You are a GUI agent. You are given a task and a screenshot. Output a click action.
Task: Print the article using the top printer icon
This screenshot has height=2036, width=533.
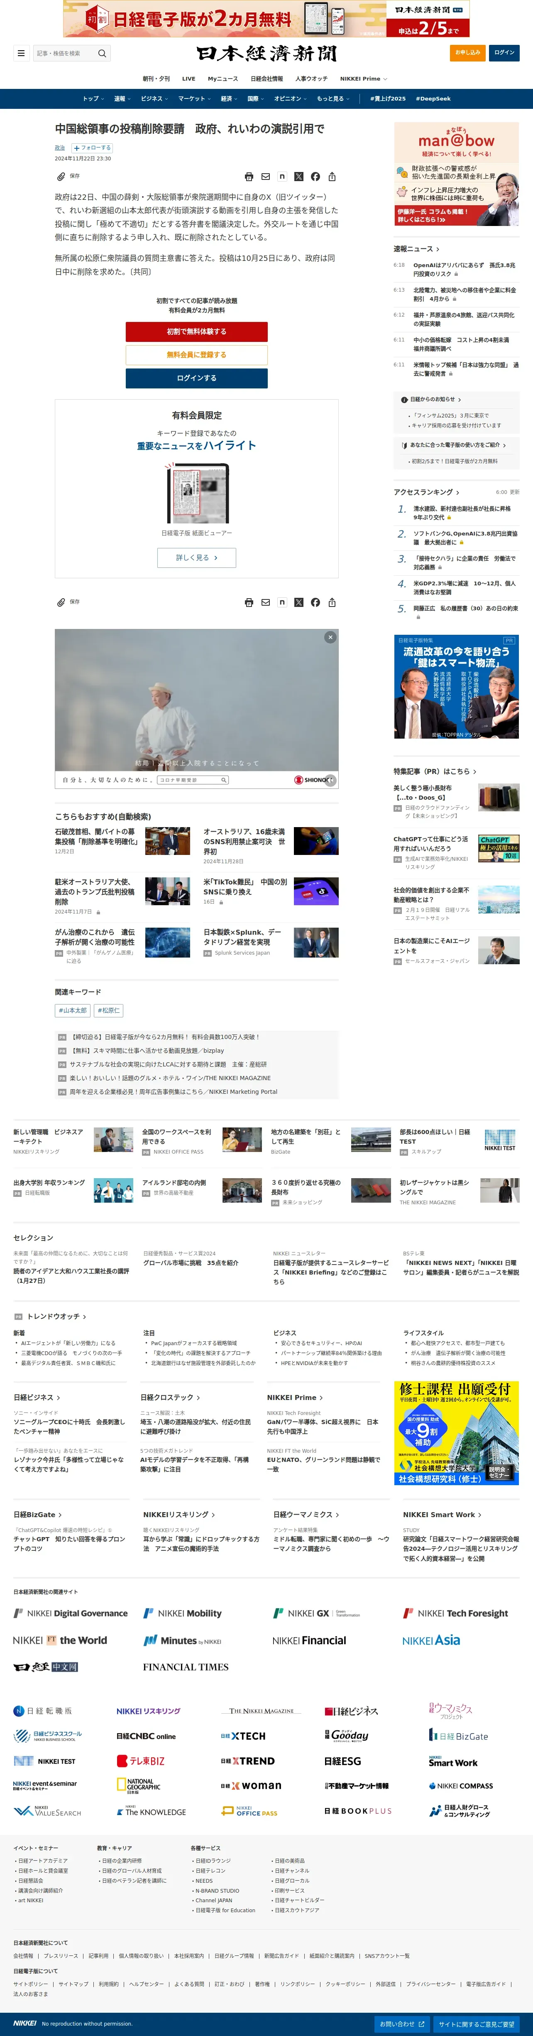point(249,177)
